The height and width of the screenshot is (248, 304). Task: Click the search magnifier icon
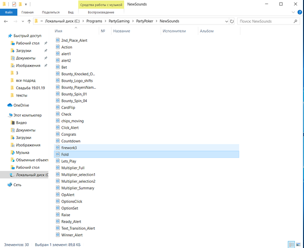click(295, 21)
